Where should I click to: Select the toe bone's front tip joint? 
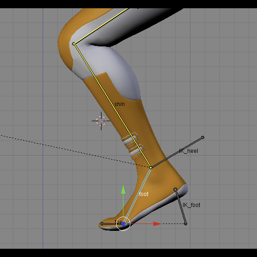102,224
